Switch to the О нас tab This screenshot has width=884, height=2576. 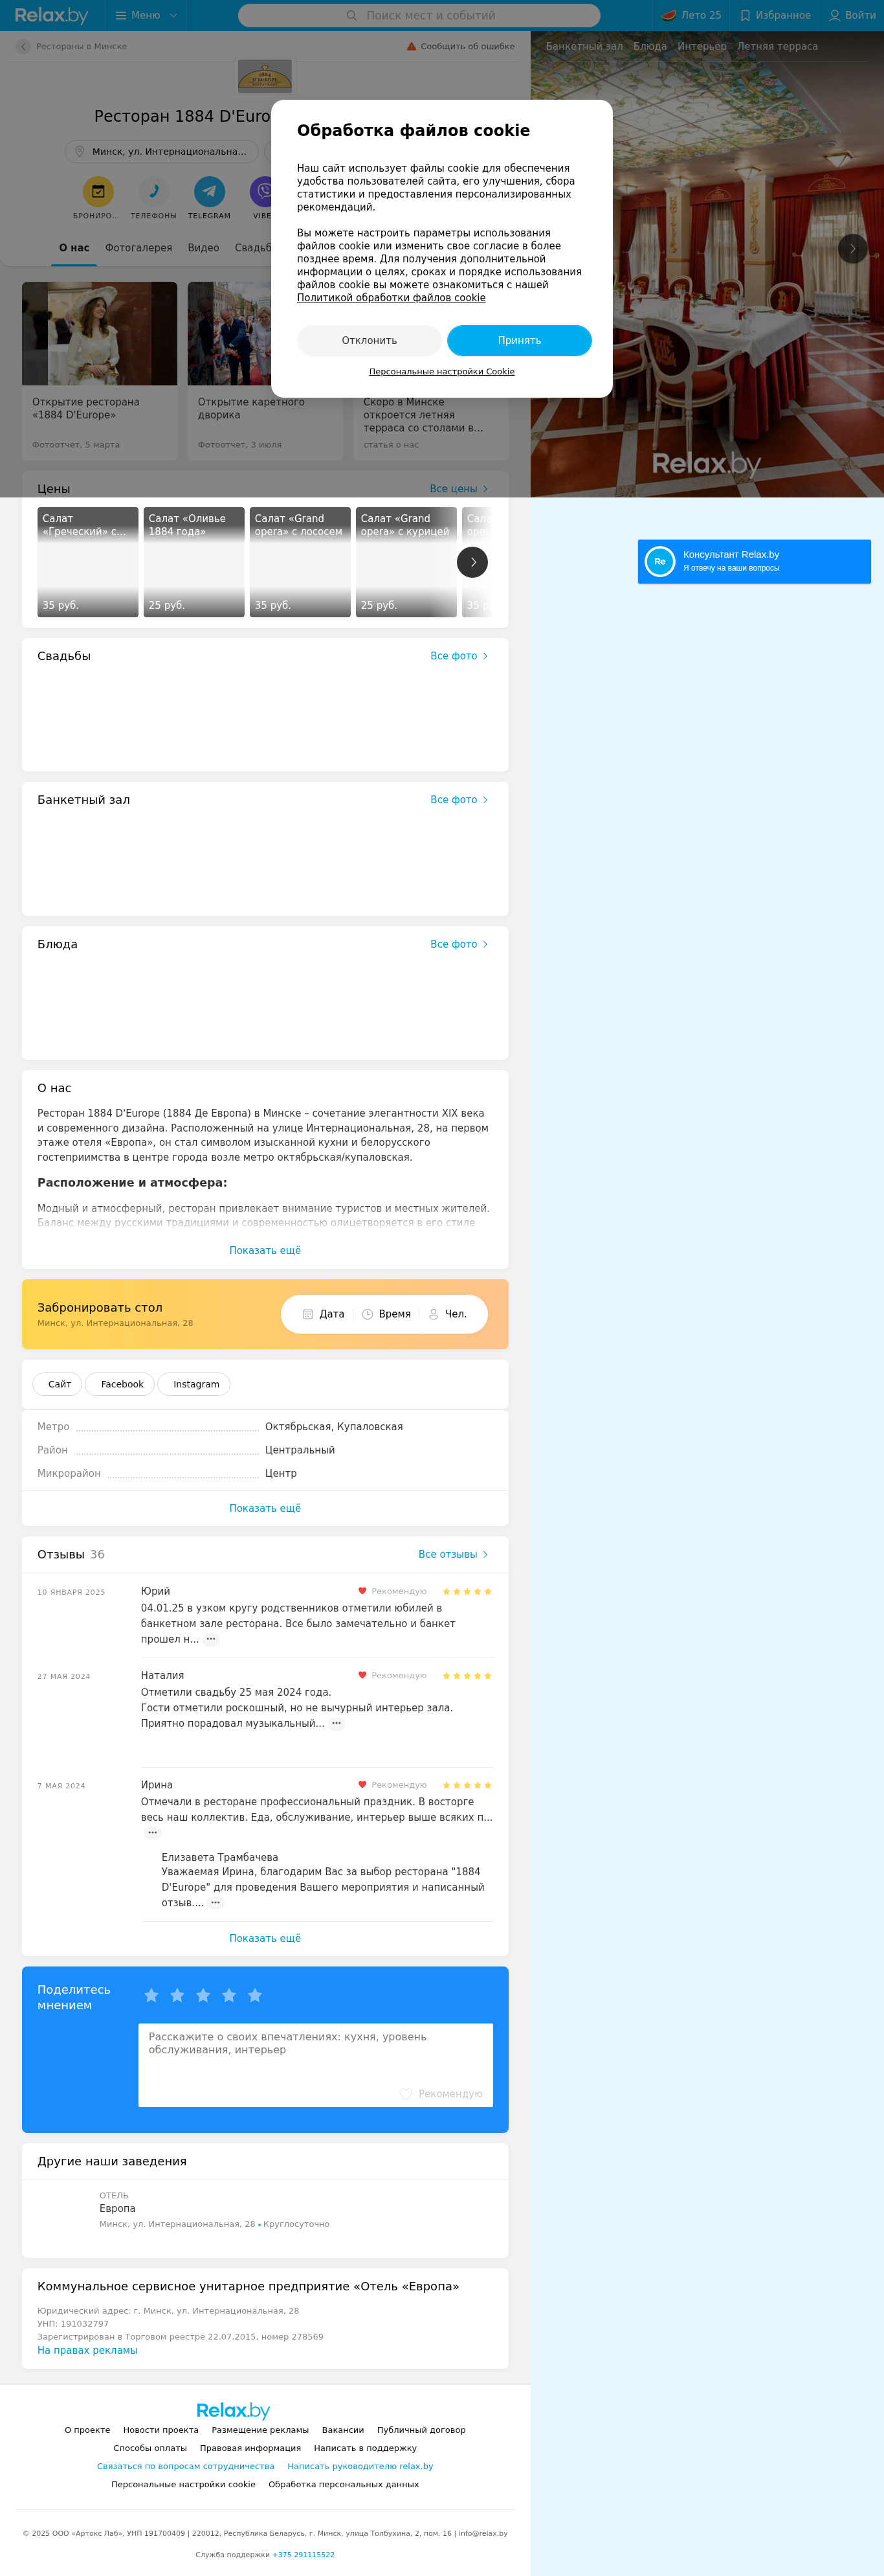pos(74,248)
